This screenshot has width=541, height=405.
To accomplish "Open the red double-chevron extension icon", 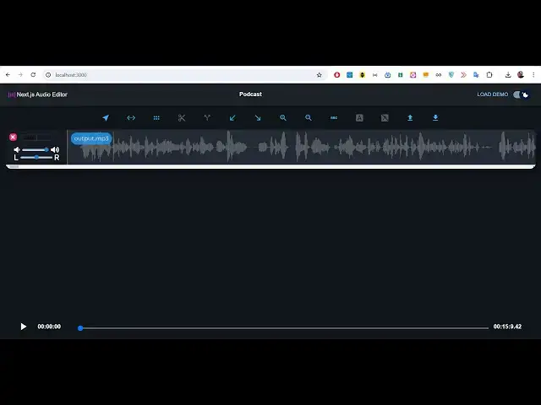I will click(463, 75).
